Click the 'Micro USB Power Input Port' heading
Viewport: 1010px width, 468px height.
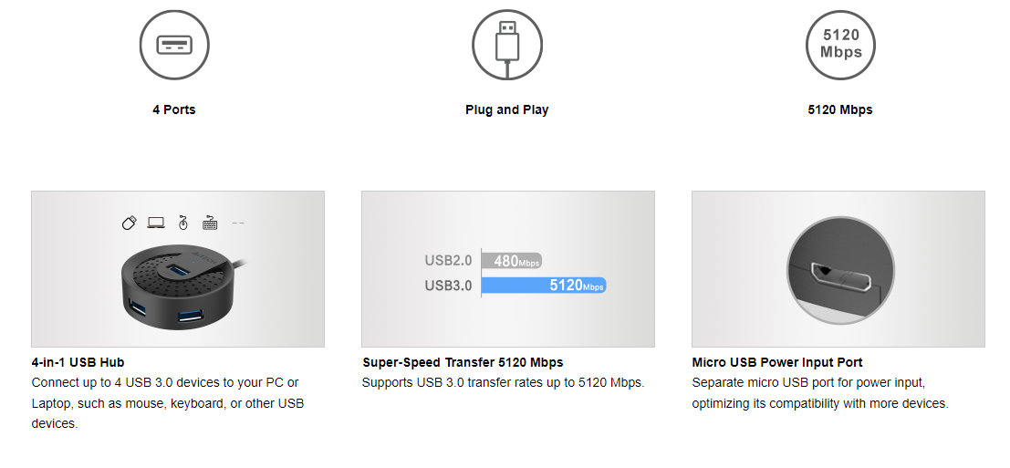(x=777, y=362)
